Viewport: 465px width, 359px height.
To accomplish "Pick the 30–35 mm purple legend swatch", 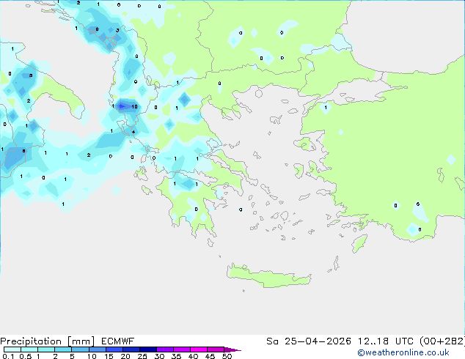I will click(x=165, y=349).
